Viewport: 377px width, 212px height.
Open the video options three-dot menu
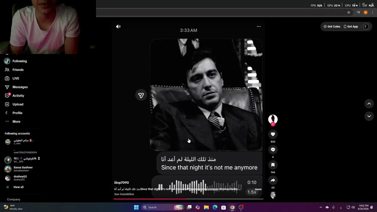point(259,26)
